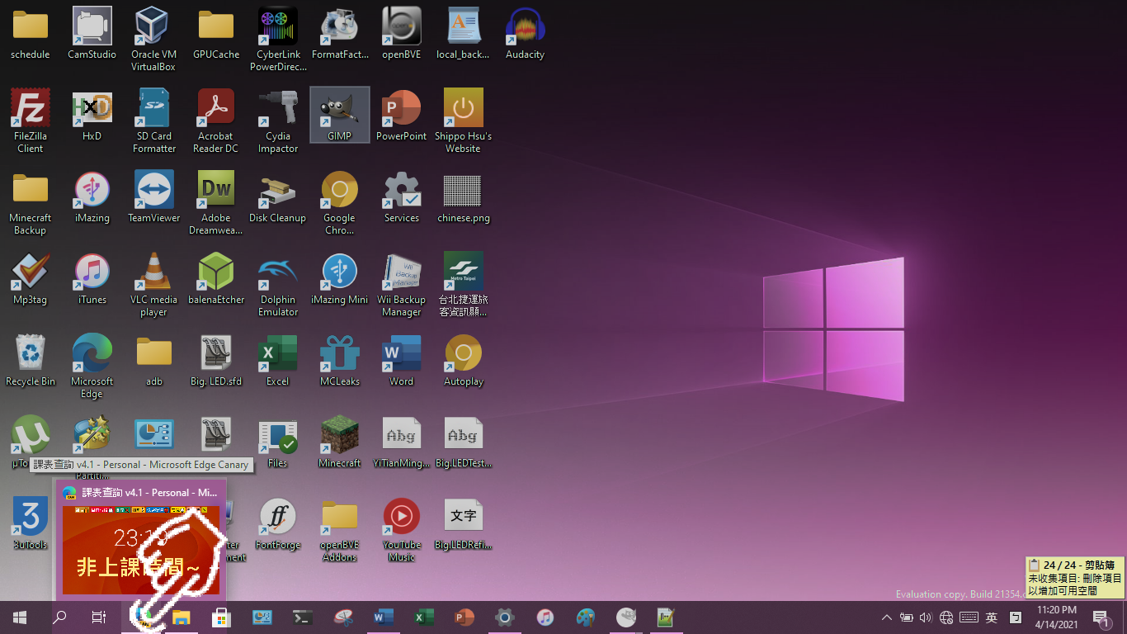Open the Dolphin Emulator shortcut
The height and width of the screenshot is (634, 1127).
coord(278,272)
